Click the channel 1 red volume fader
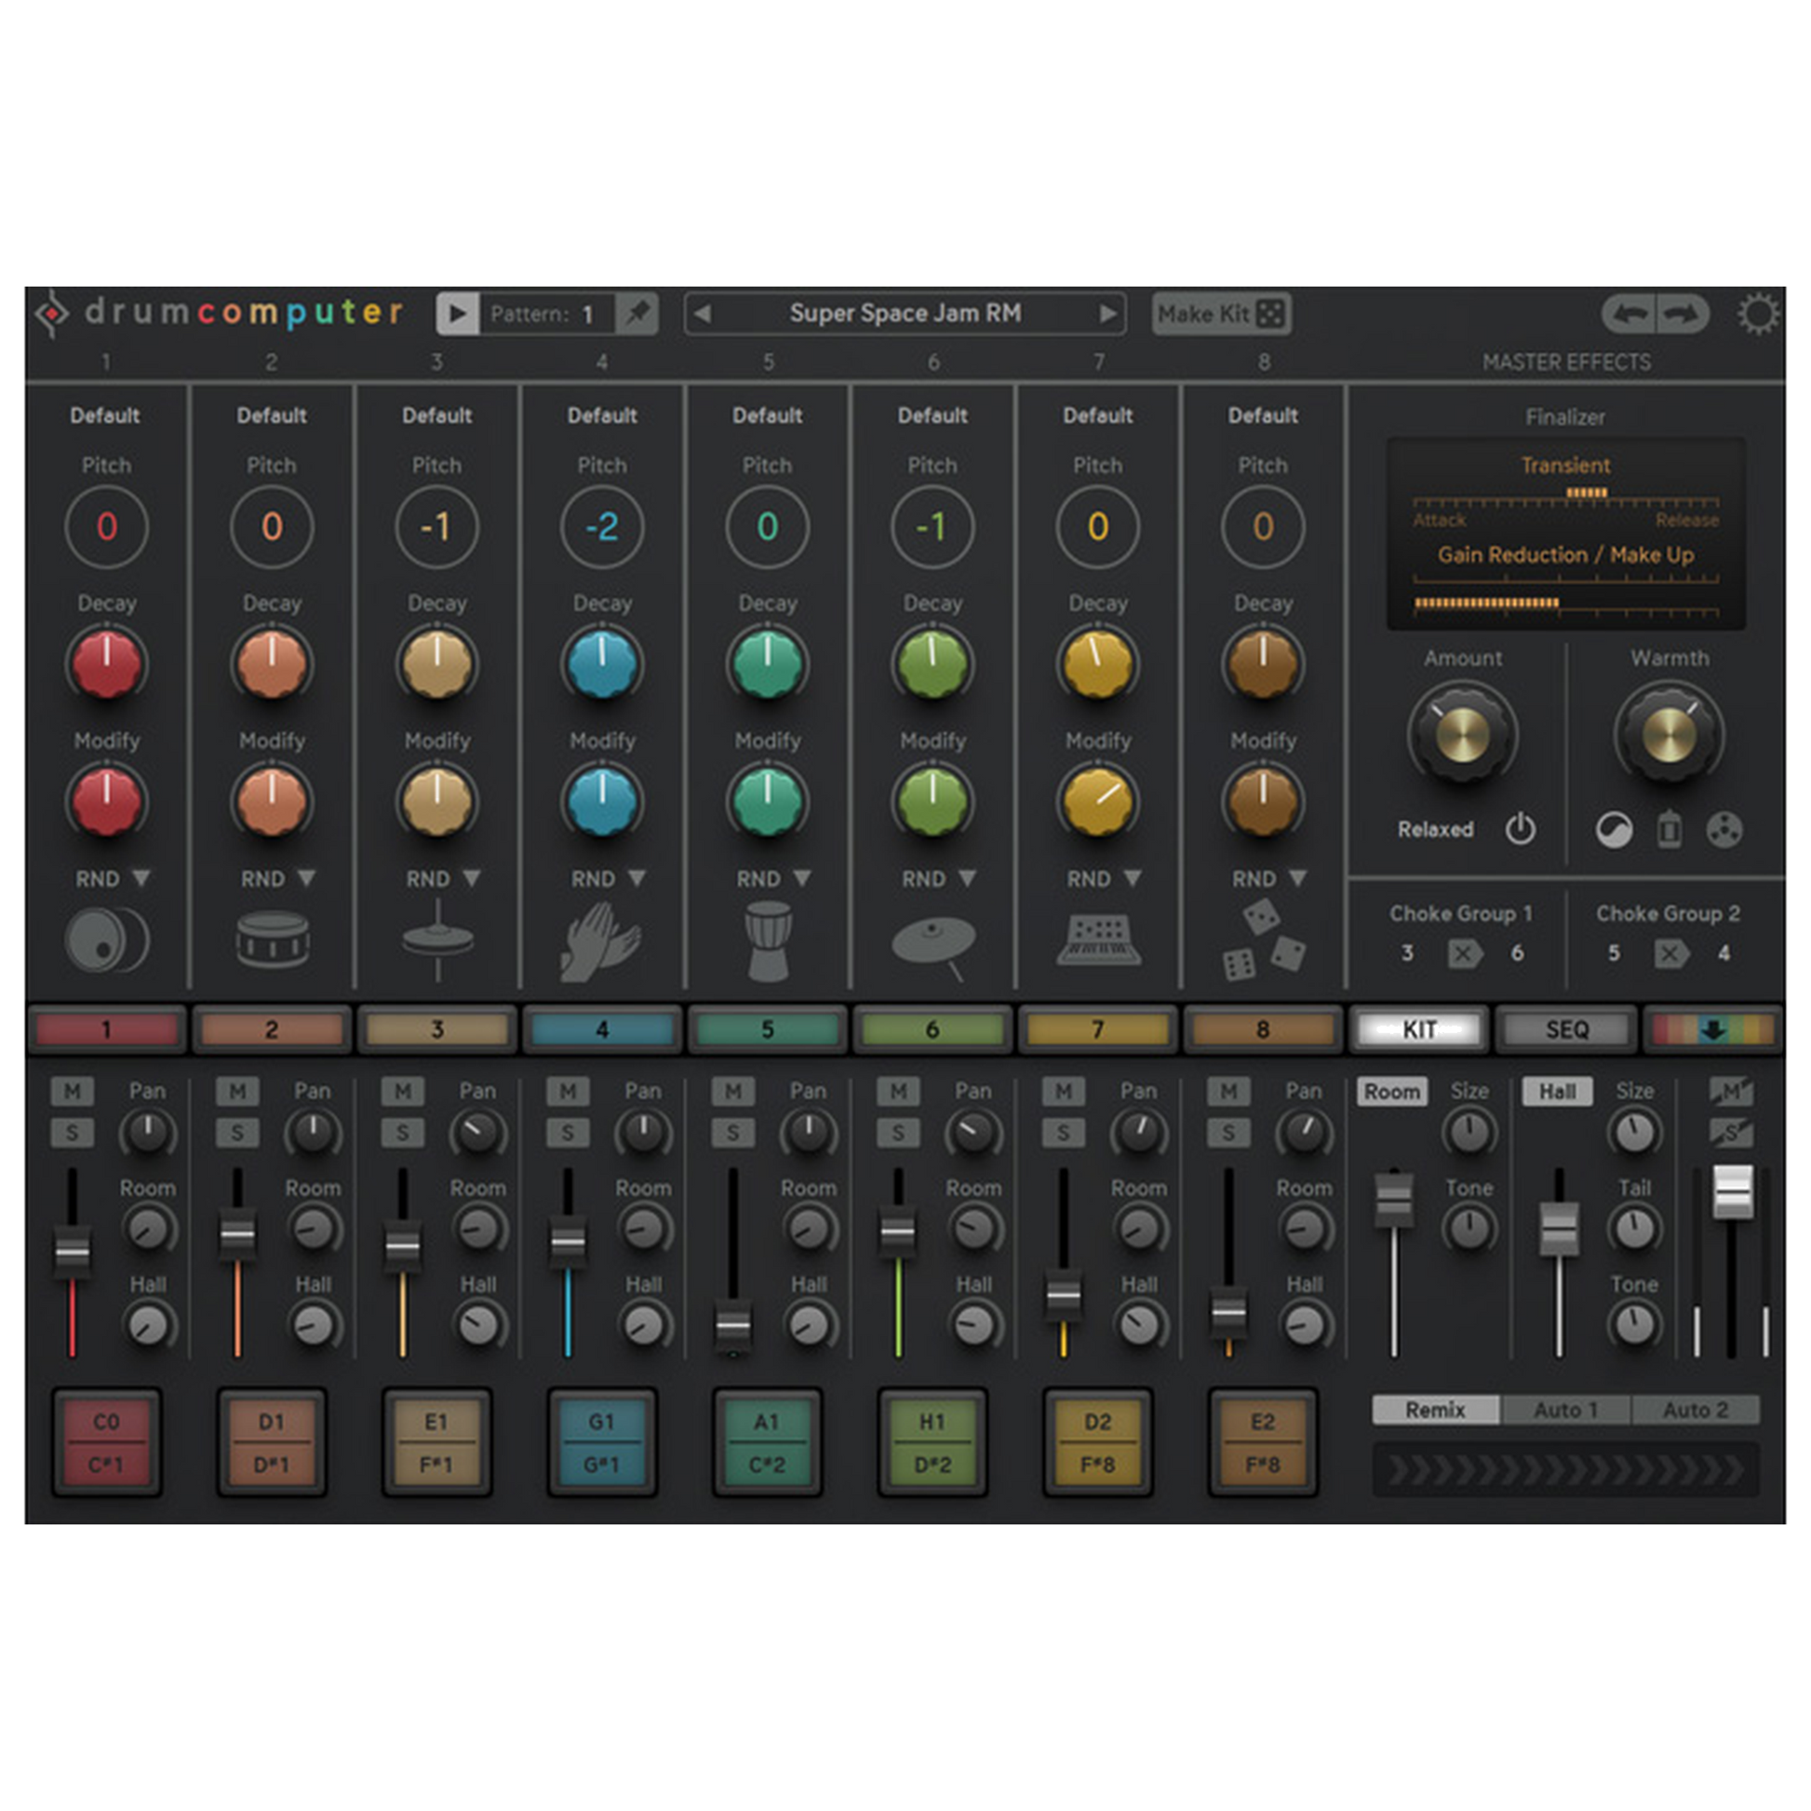This screenshot has height=1811, width=1811. coord(73,1252)
